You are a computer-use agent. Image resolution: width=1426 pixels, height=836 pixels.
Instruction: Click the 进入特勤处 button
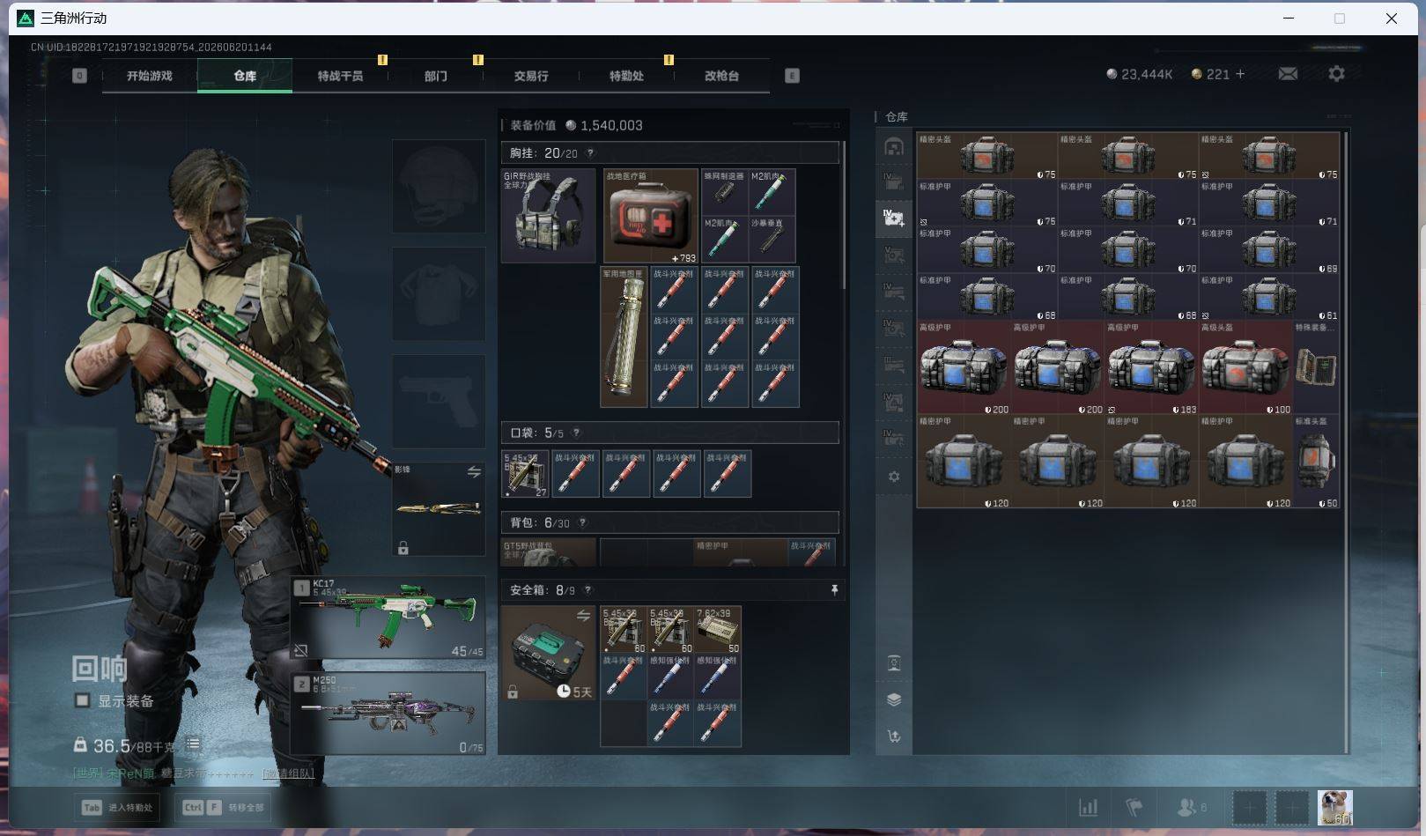click(118, 807)
